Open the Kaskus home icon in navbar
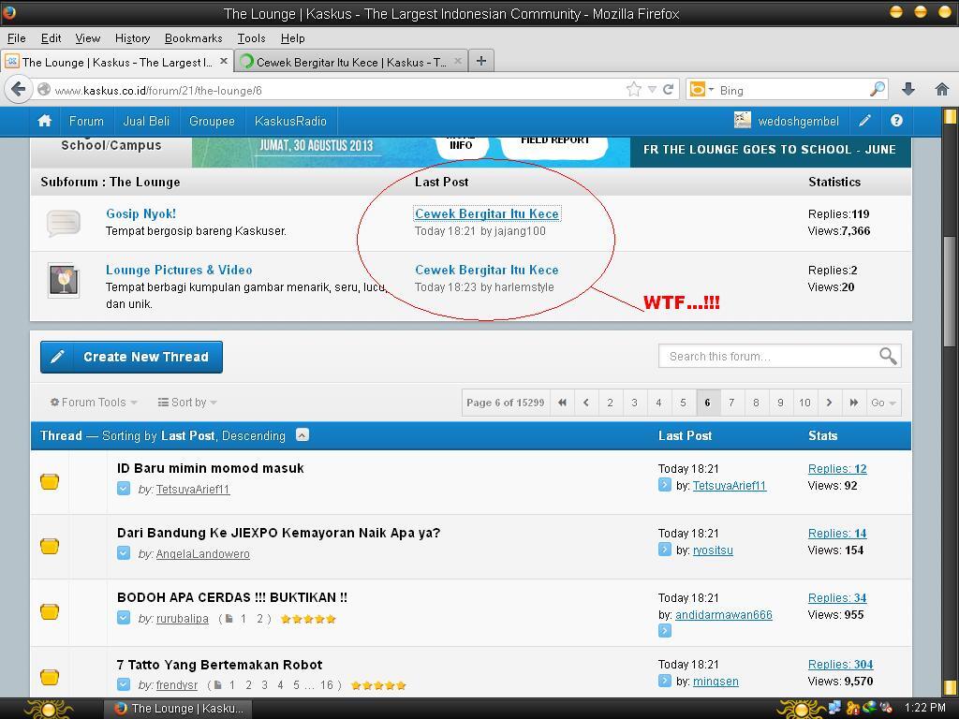Viewport: 959px width, 719px height. point(45,121)
